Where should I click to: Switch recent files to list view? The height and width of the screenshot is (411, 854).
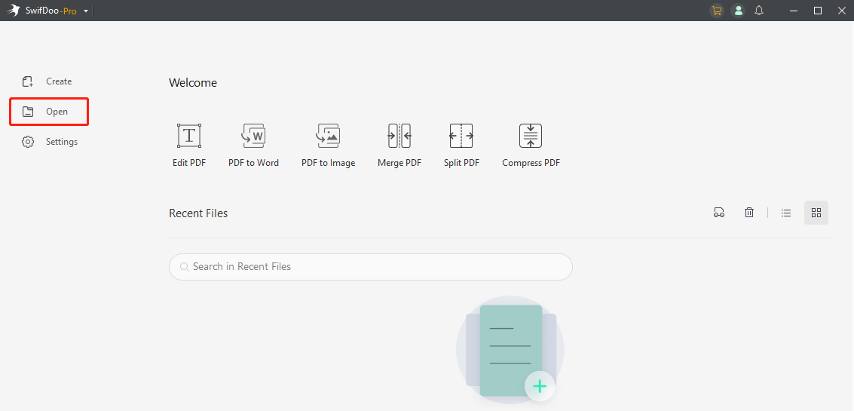[786, 213]
